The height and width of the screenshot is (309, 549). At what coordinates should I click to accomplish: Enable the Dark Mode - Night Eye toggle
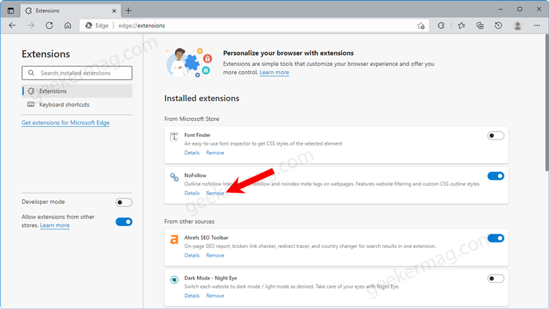tap(495, 279)
